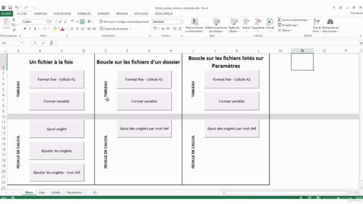
Task: Click the decrease indent icon
Action: (x=89, y=29)
